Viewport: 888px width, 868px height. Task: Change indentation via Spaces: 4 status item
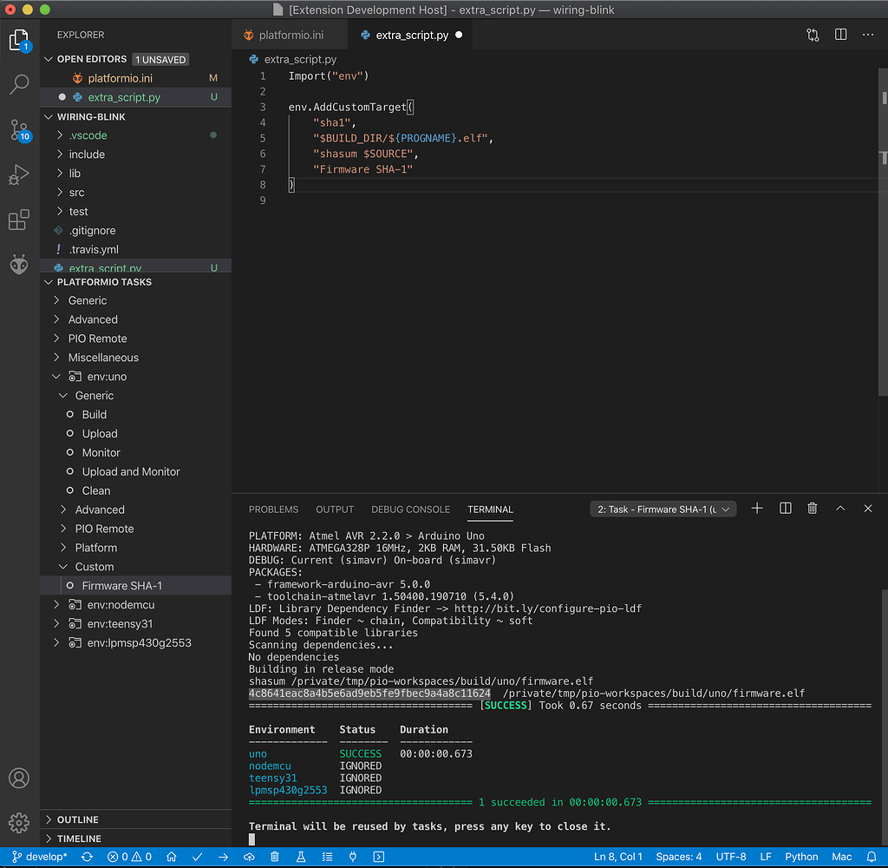679,856
